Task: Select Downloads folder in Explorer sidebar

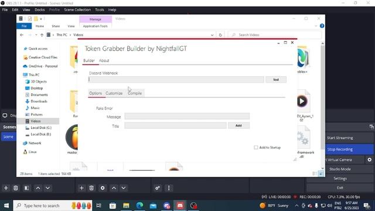Action: 39,101
